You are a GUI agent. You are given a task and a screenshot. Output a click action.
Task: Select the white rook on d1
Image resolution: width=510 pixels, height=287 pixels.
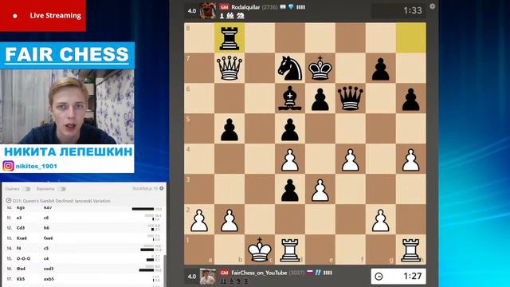[290, 250]
